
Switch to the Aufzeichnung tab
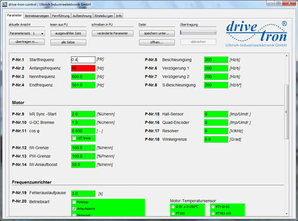[82, 16]
